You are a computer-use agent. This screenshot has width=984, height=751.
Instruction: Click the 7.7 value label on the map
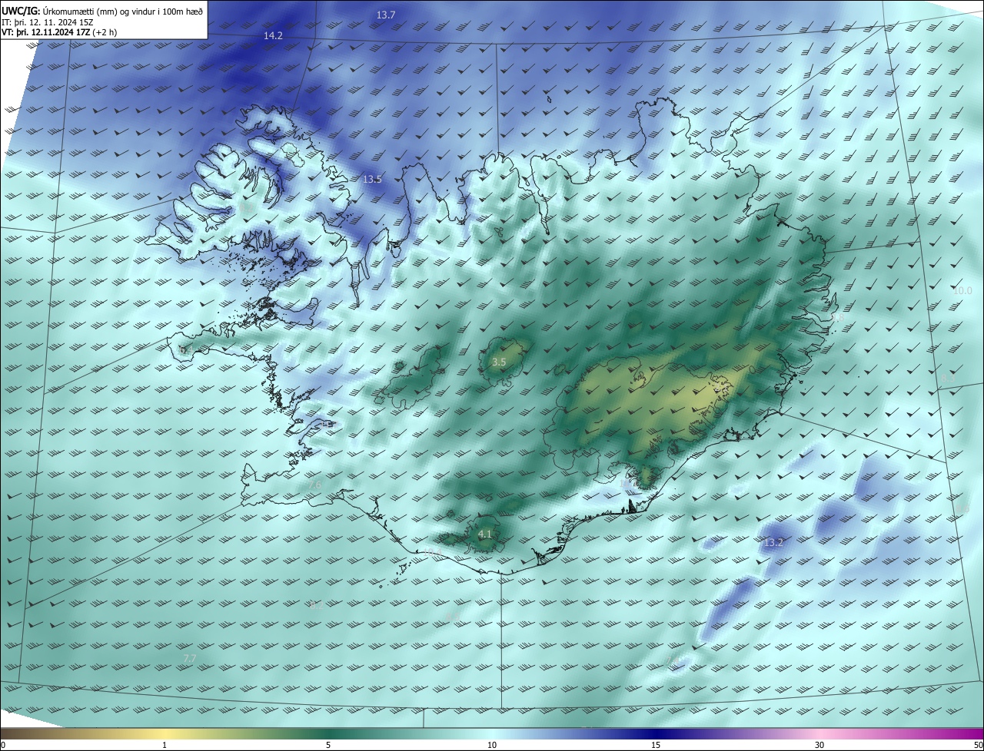pyautogui.click(x=190, y=659)
